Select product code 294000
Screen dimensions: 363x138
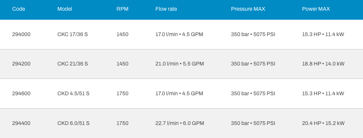pyautogui.click(x=21, y=34)
